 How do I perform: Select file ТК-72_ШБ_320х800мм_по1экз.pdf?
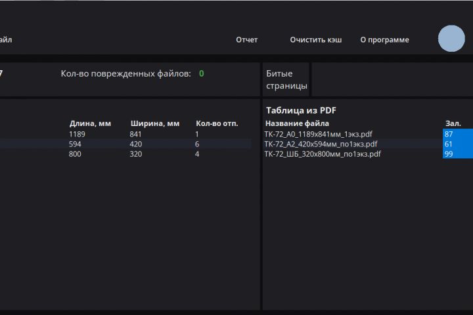pos(323,154)
